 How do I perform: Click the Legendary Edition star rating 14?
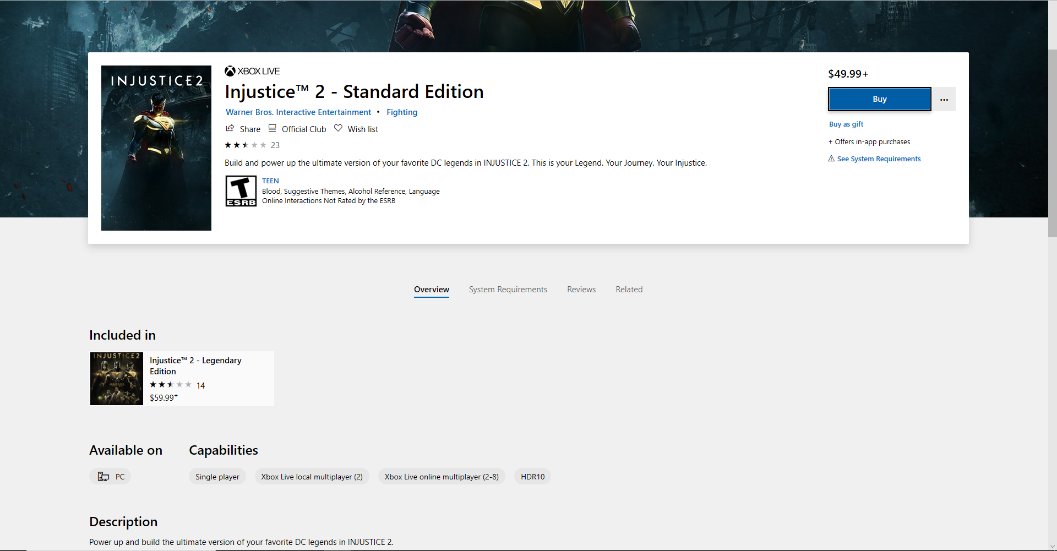pyautogui.click(x=177, y=385)
